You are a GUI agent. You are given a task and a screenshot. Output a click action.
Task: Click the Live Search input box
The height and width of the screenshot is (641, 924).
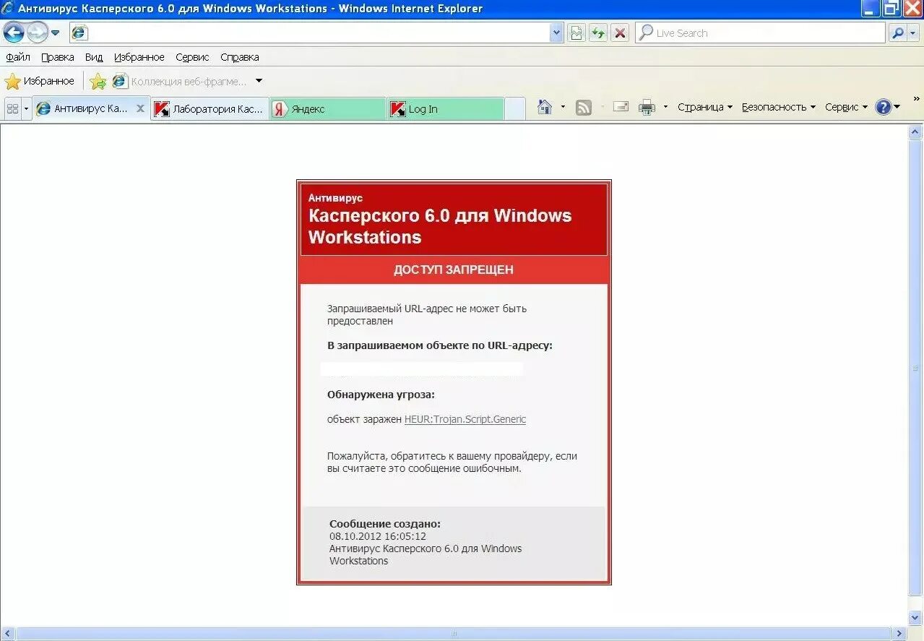pos(760,33)
